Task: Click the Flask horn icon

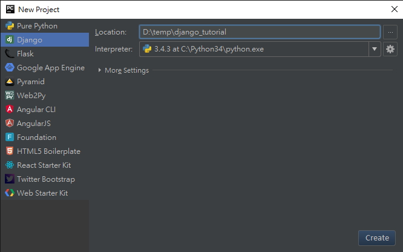Action: [x=10, y=53]
